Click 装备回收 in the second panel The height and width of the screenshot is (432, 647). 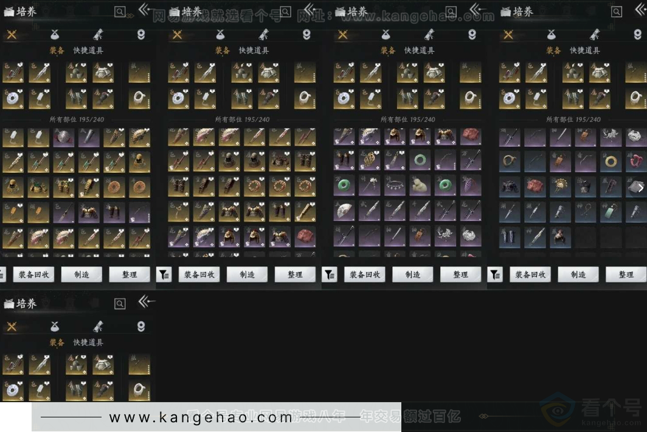click(199, 274)
